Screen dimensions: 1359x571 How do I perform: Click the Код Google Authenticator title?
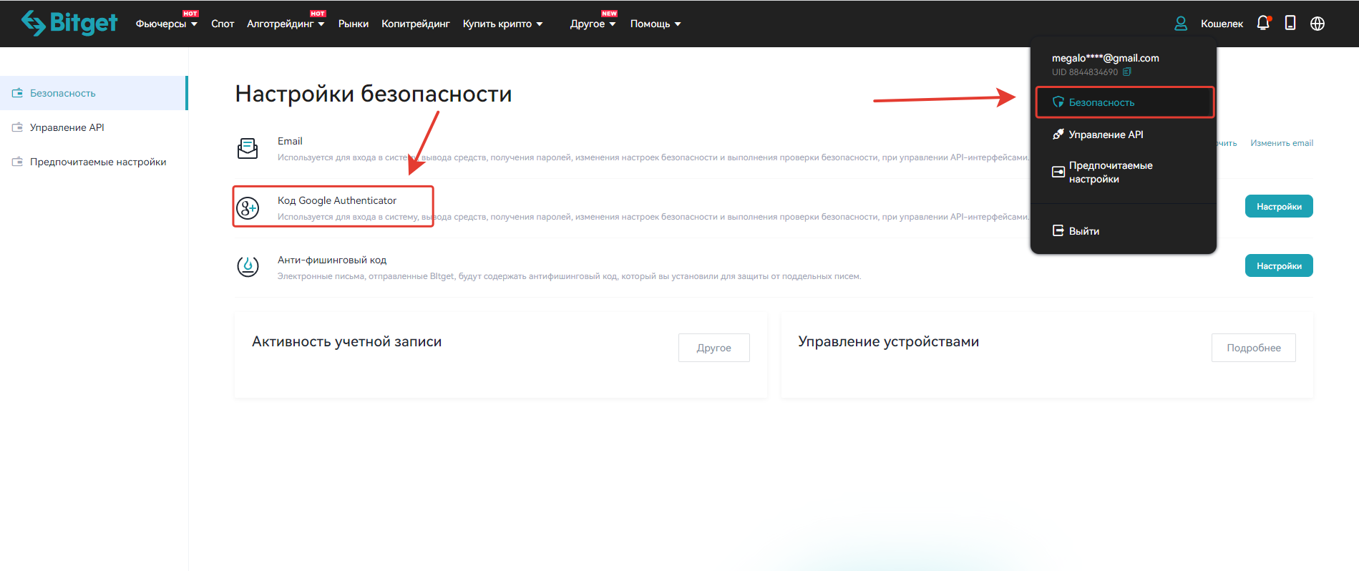[337, 200]
